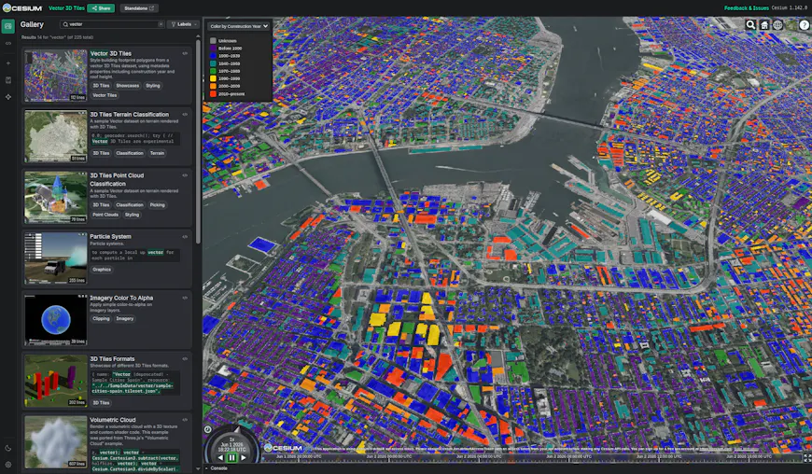
Task: Open the sandcastle in Standalone mode
Action: pyautogui.click(x=139, y=8)
